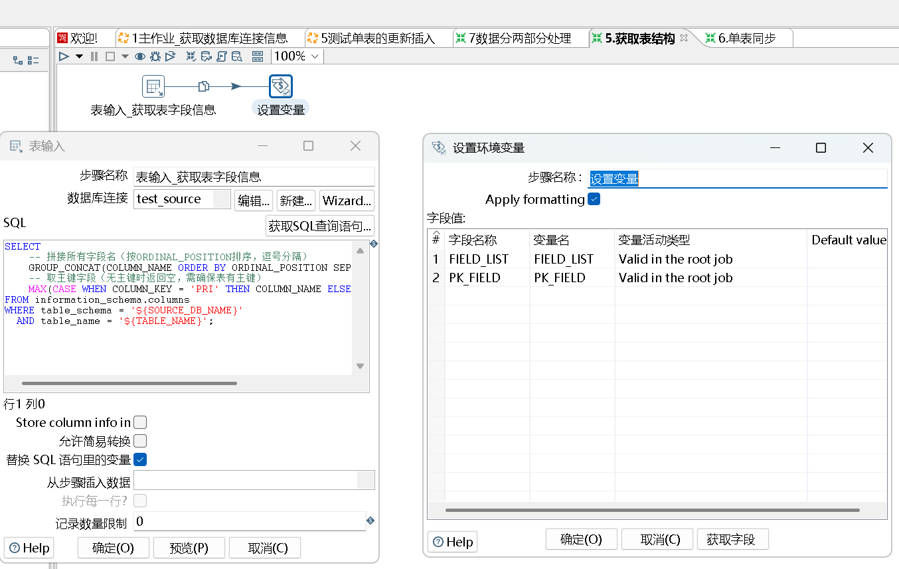Explore the database with the toolbar icon
Image resolution: width=899 pixels, height=569 pixels.
tap(237, 56)
